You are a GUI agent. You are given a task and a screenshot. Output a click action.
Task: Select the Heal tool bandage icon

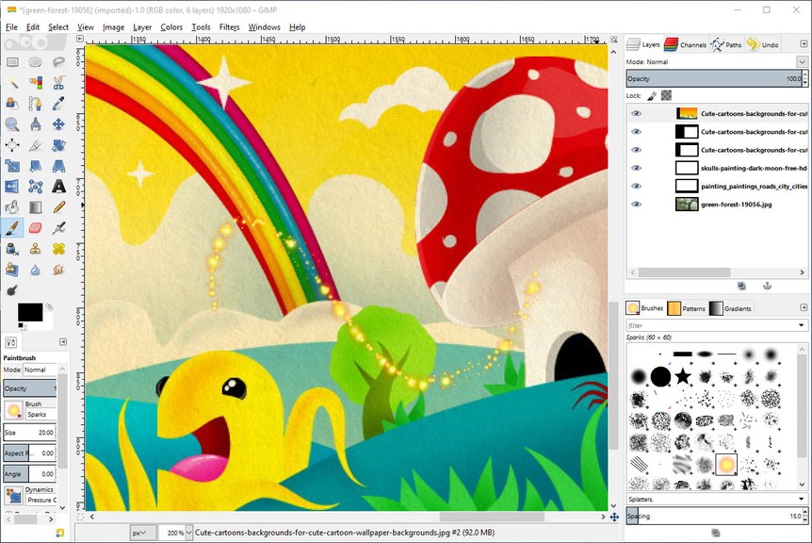point(58,249)
